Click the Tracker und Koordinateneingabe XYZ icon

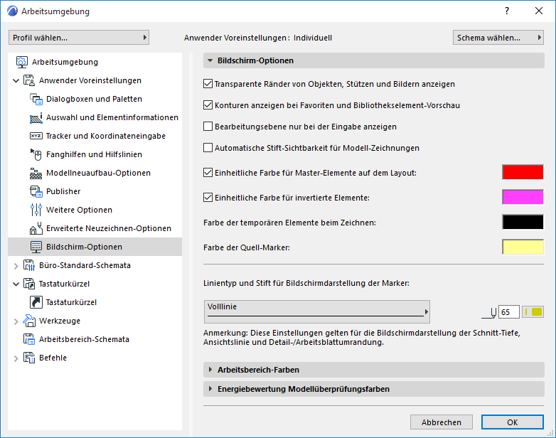(36, 136)
